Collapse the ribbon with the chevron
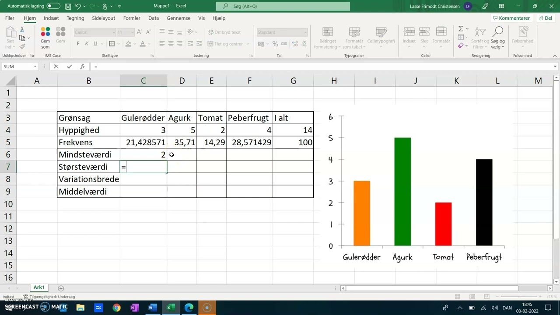The height and width of the screenshot is (315, 560). coord(555,56)
